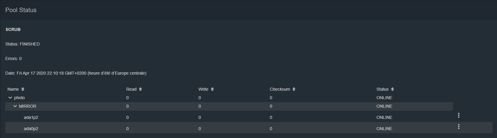The height and width of the screenshot is (138, 497).
Task: Select the ada0p2 disk row
Action: 31,129
